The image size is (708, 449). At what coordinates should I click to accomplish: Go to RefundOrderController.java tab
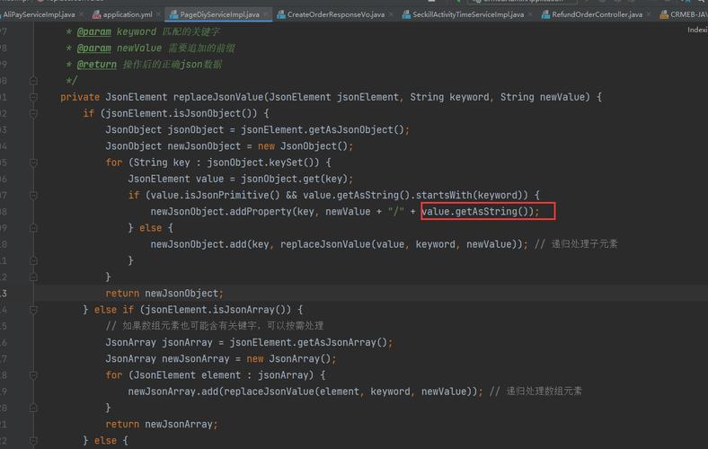pyautogui.click(x=597, y=14)
